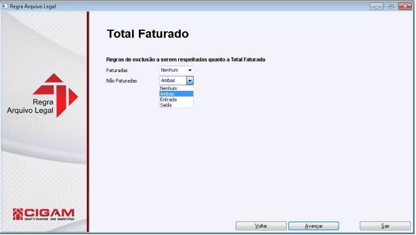Click the Regras de exclusão instruction text

(185, 60)
